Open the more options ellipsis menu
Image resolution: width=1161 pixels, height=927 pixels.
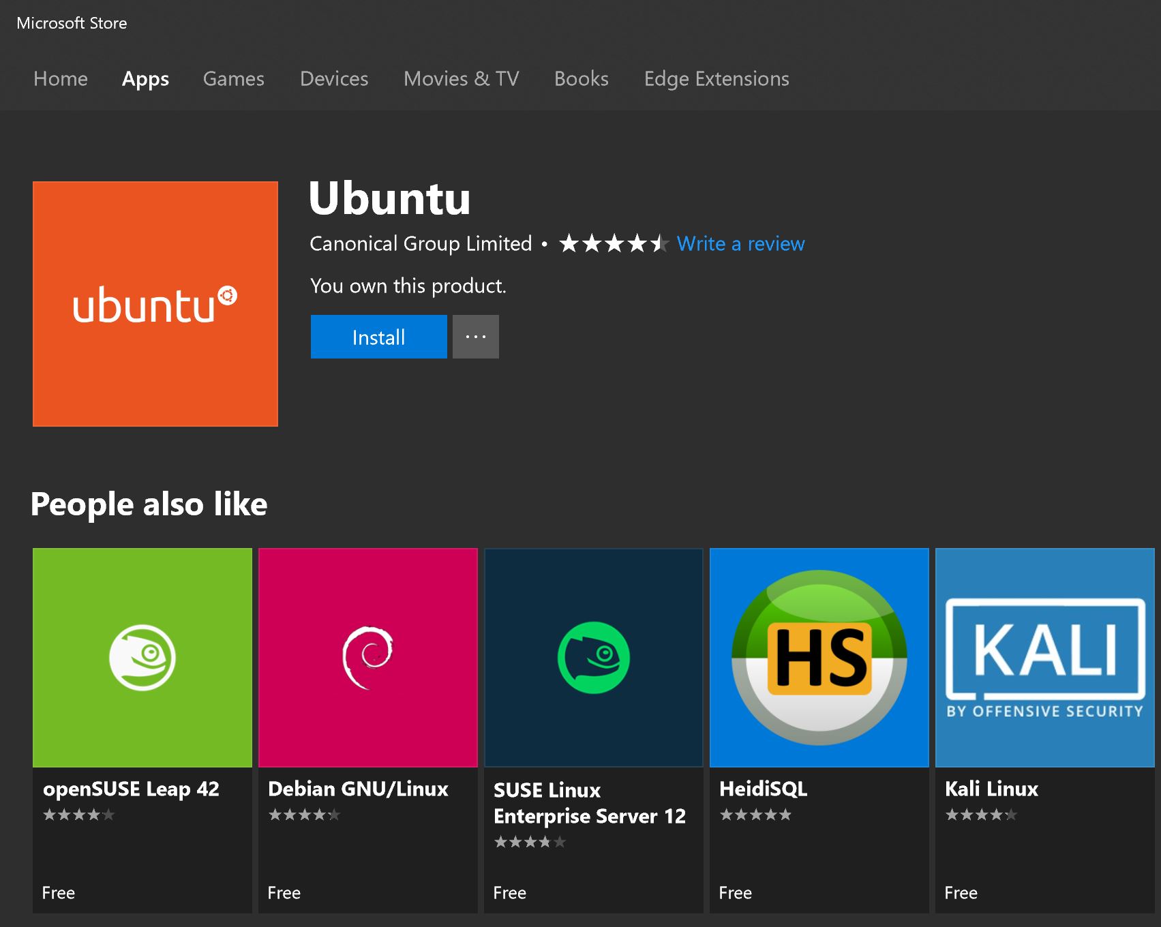[475, 336]
